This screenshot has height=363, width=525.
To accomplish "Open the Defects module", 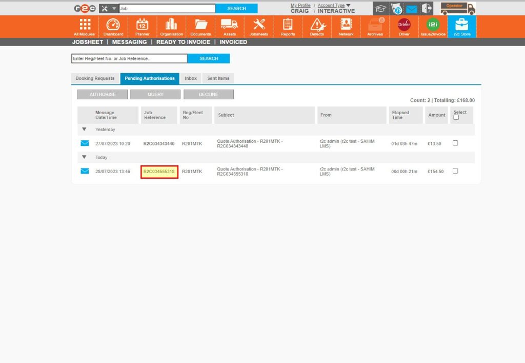I will pos(316,26).
